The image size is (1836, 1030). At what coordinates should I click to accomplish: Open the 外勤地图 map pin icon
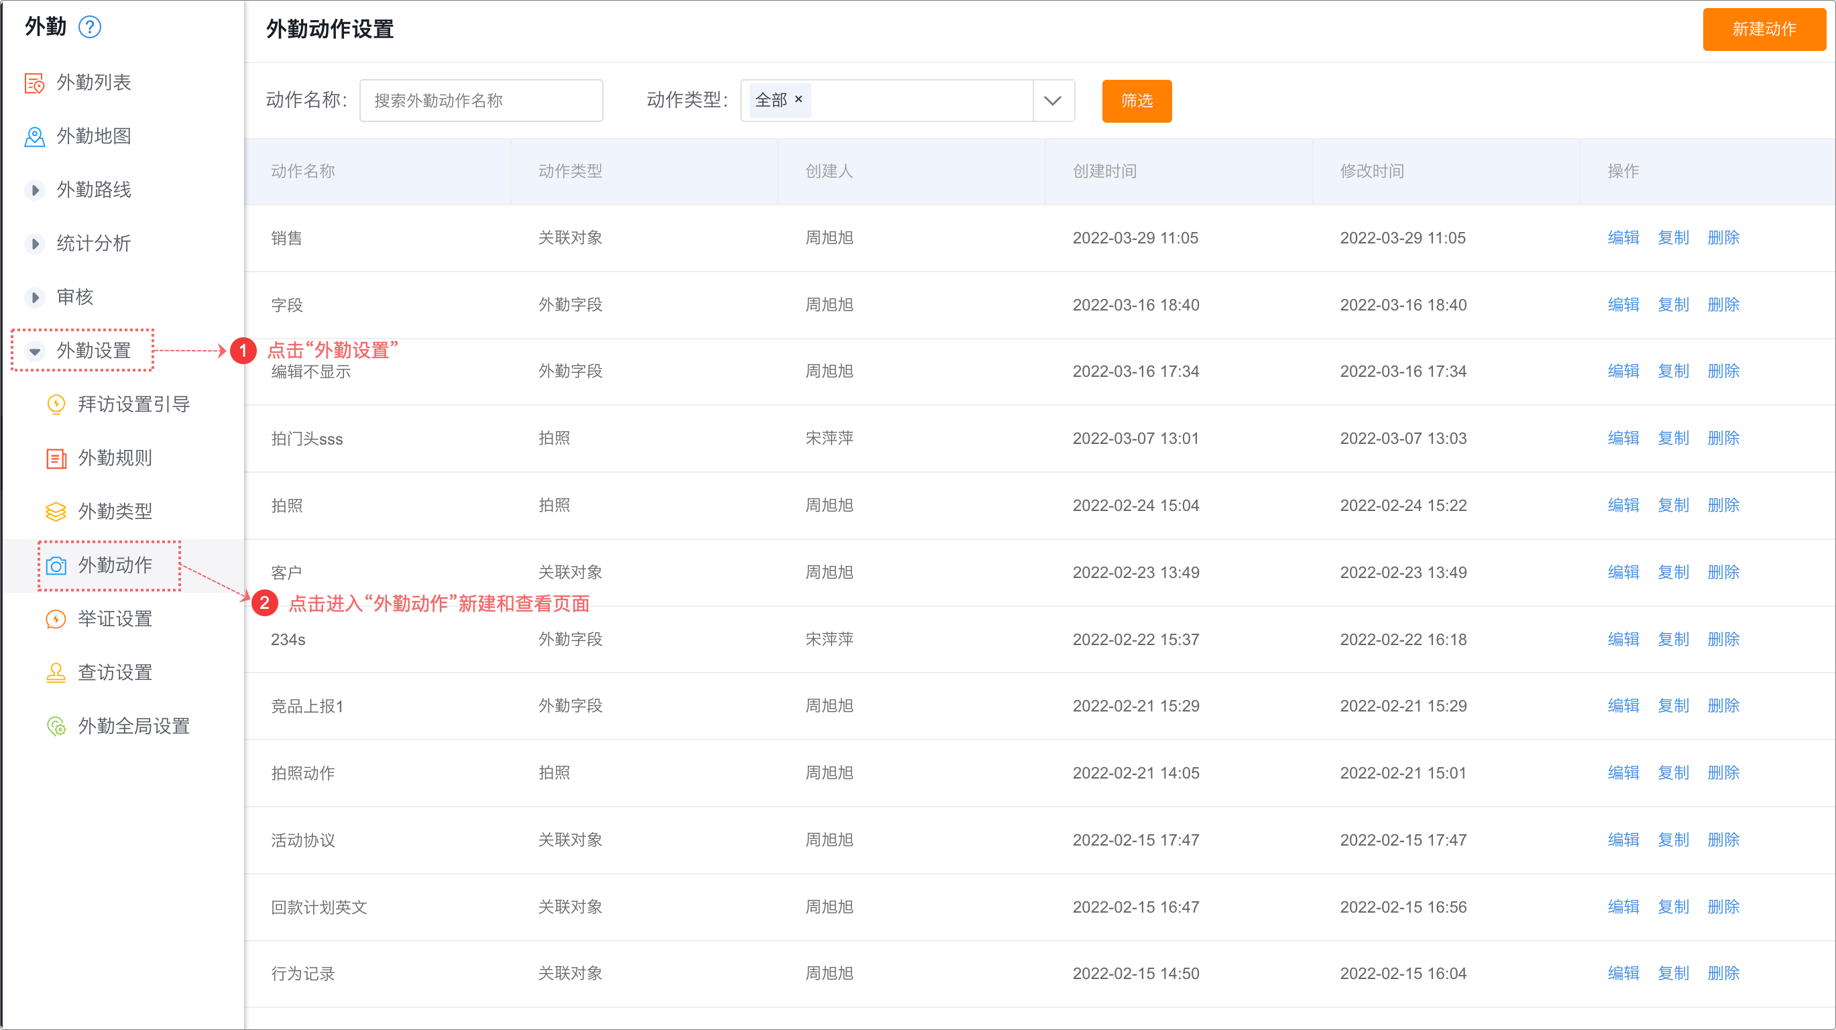coord(34,136)
